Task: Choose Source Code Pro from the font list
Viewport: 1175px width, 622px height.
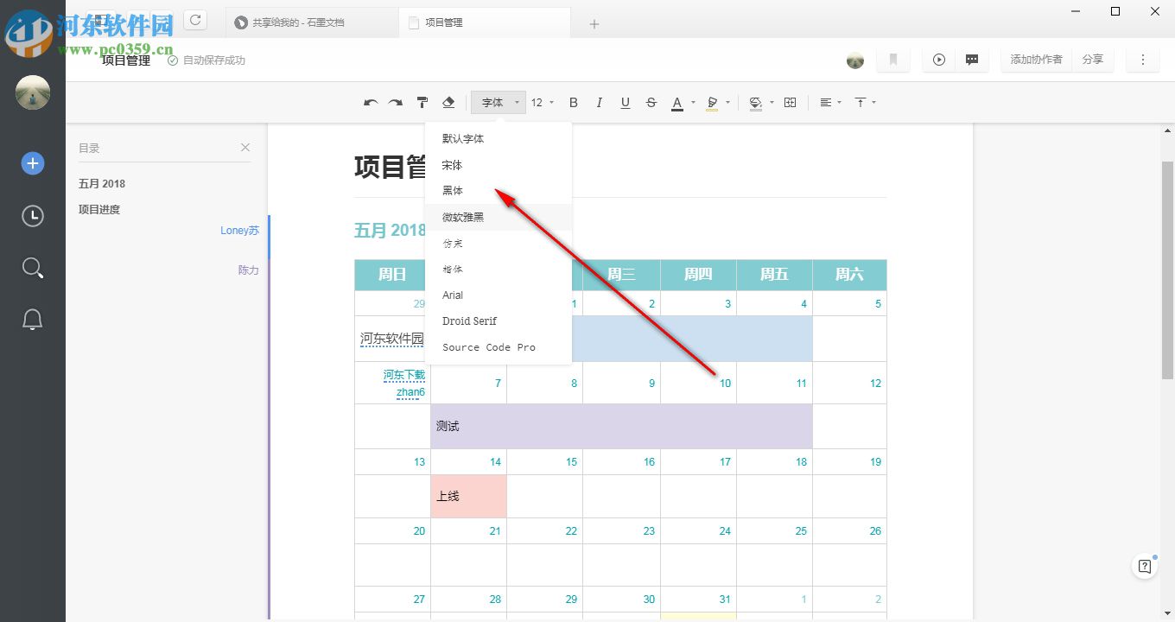Action: tap(499, 347)
